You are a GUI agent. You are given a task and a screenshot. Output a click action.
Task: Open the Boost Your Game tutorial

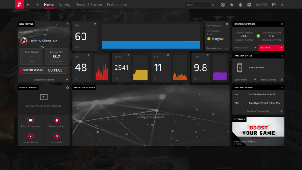[258, 131]
